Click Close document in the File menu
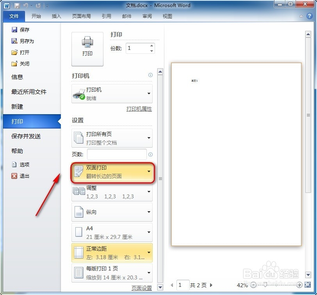This screenshot has height=295, width=317. (x=20, y=64)
